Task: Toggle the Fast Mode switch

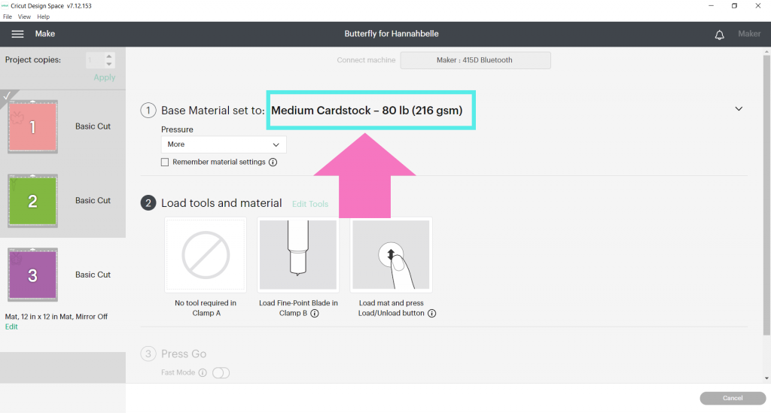Action: point(221,372)
